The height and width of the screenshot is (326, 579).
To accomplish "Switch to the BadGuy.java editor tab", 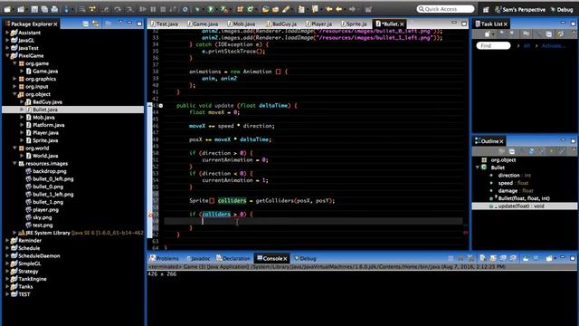I will pos(281,24).
